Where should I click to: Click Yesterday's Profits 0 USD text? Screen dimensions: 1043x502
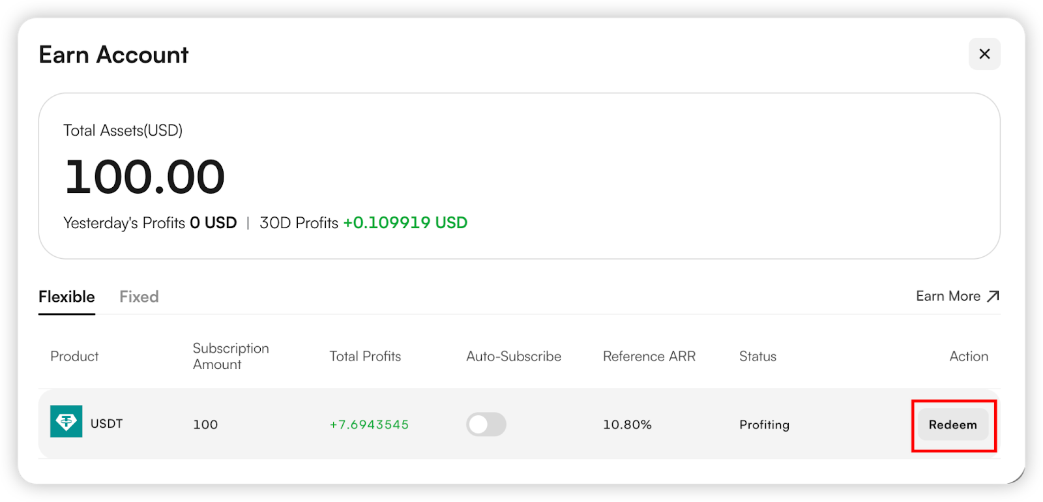150,223
